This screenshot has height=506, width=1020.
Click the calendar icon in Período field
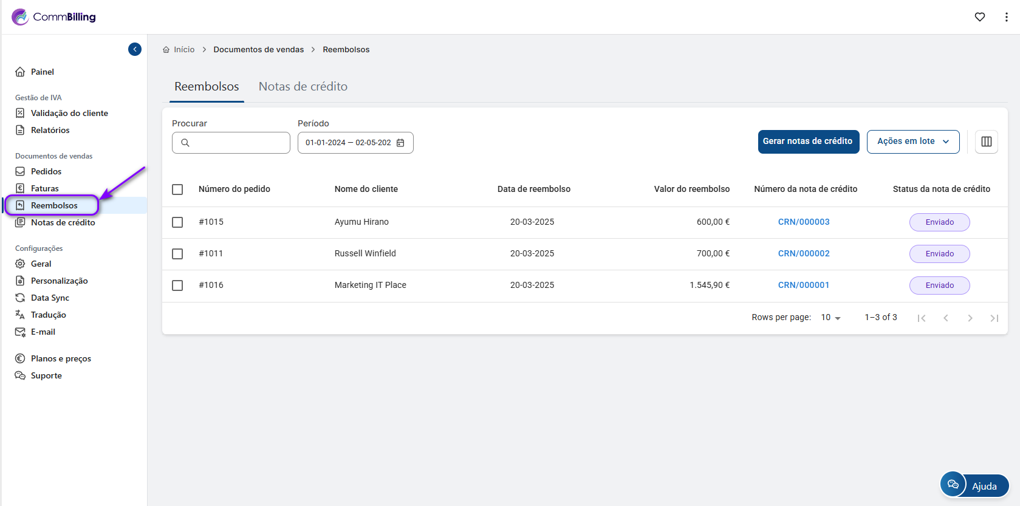(x=400, y=143)
